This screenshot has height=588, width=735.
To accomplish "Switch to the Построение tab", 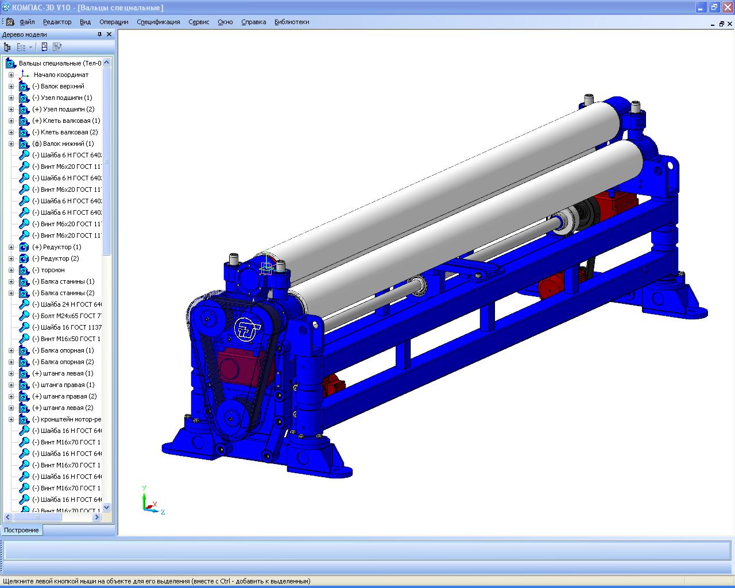I will pyautogui.click(x=22, y=530).
